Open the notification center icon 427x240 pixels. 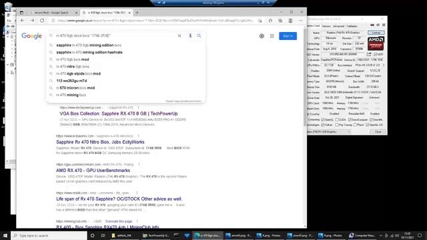tap(420, 235)
